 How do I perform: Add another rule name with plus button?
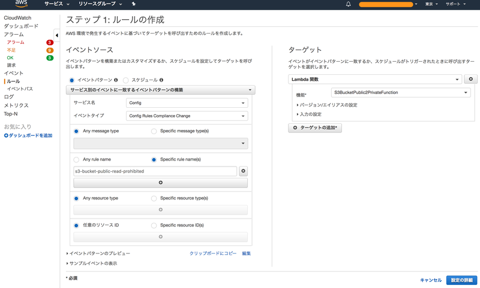[160, 183]
